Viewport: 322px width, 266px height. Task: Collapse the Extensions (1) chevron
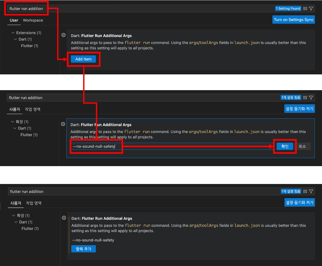pos(13,33)
